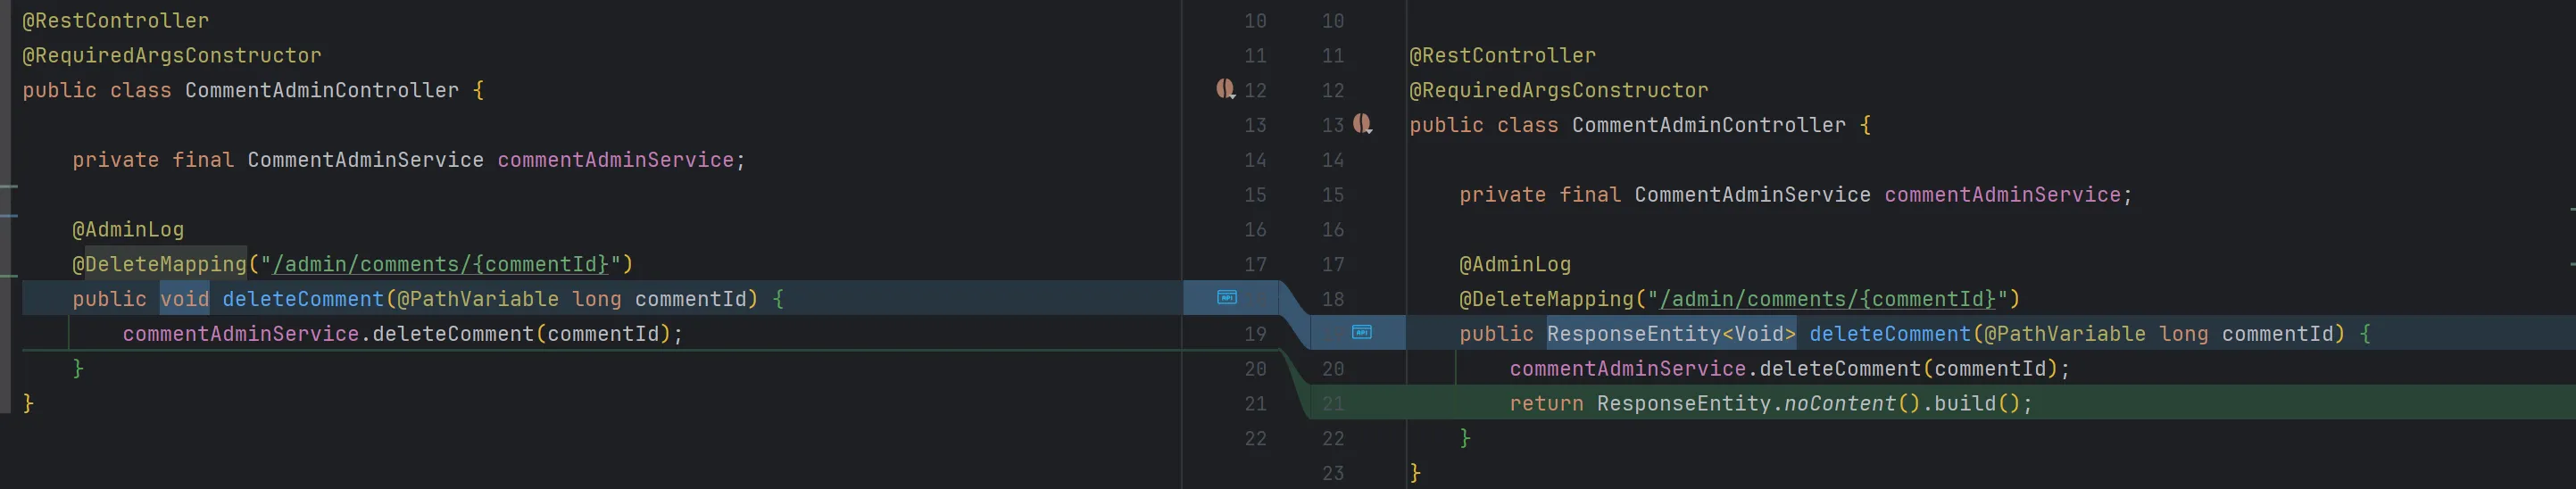Click the API endpoint icon in the left pane gutter
The height and width of the screenshot is (489, 2576).
click(x=1227, y=297)
